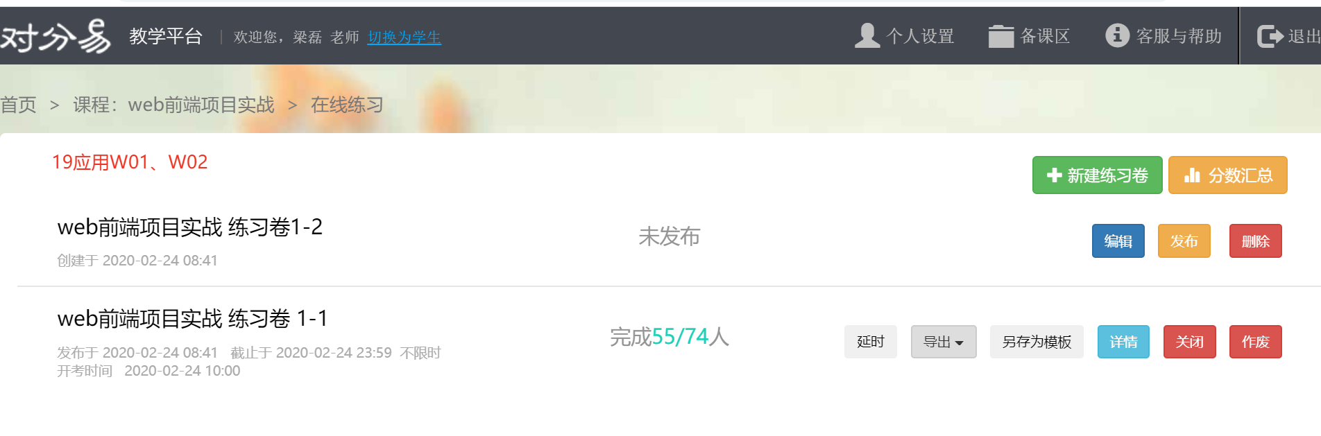Click the 另存为模板 button
Viewport: 1321px width, 436px height.
point(1037,342)
